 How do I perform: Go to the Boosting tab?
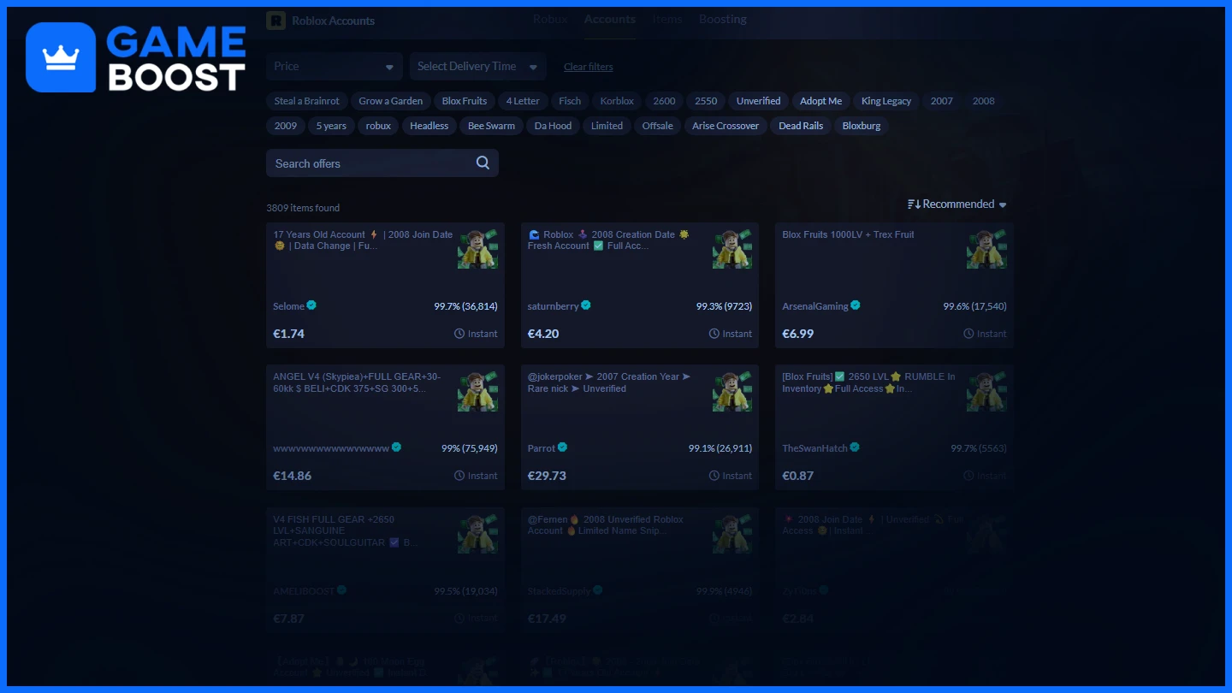[x=723, y=19]
